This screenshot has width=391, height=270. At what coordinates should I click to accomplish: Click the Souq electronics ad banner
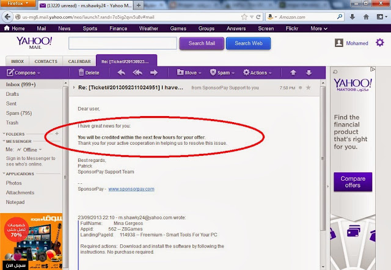pyautogui.click(x=31, y=241)
